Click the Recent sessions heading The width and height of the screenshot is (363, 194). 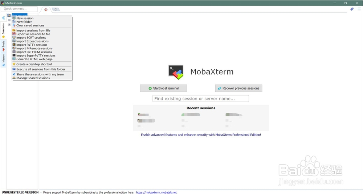[201, 108]
